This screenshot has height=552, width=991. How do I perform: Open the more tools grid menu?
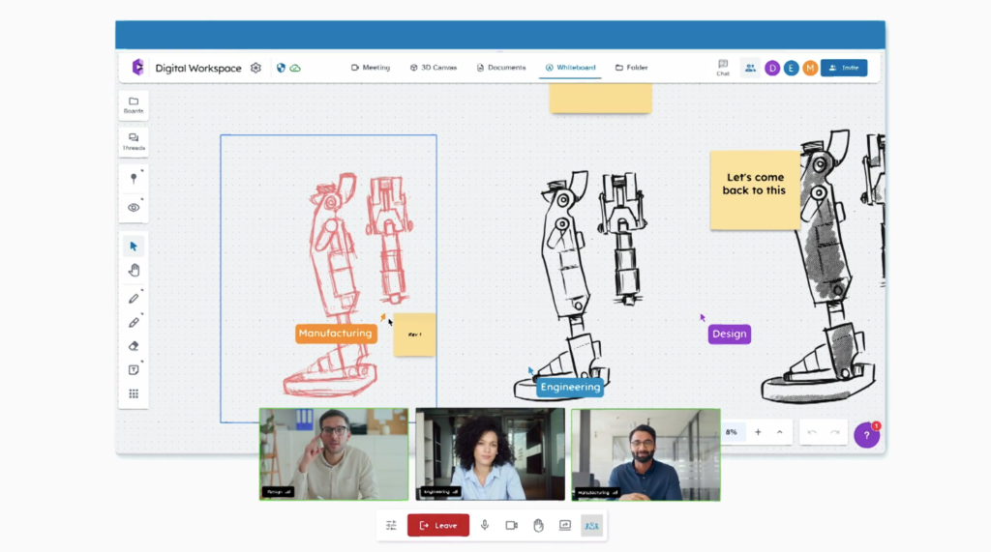[x=134, y=393]
